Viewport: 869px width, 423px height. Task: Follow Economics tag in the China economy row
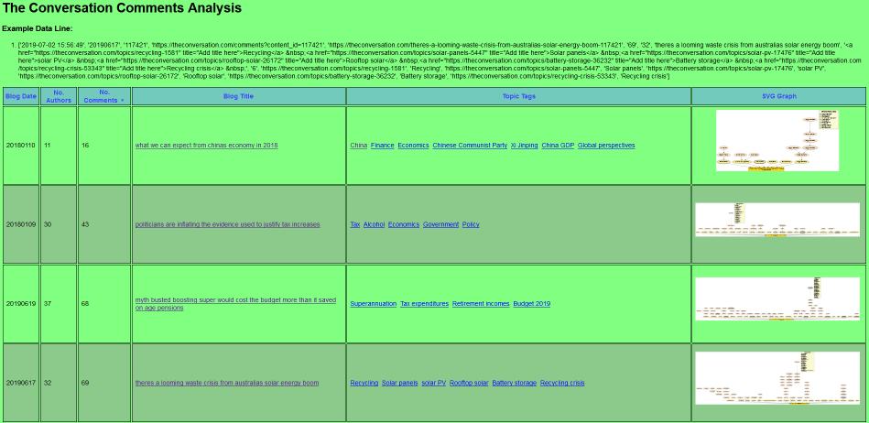pos(414,146)
